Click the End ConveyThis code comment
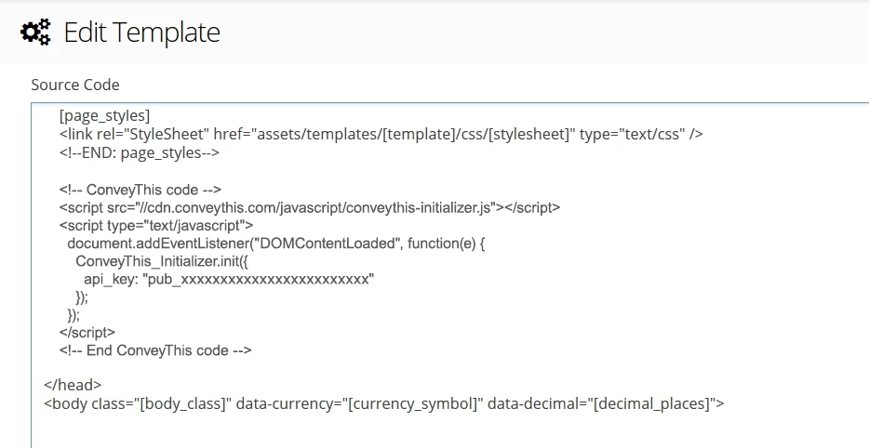The width and height of the screenshot is (869, 448). 155,350
